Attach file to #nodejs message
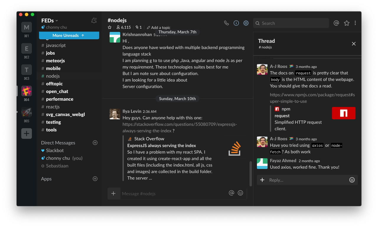 click(114, 193)
